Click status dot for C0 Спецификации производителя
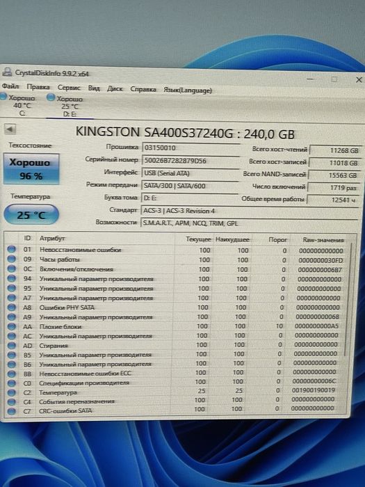Image resolution: width=365 pixels, height=487 pixels. (x=11, y=383)
